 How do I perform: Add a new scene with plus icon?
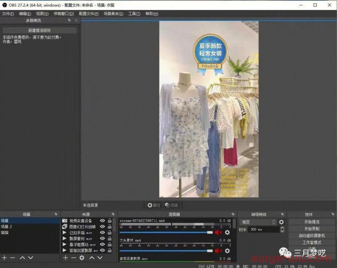point(4,258)
